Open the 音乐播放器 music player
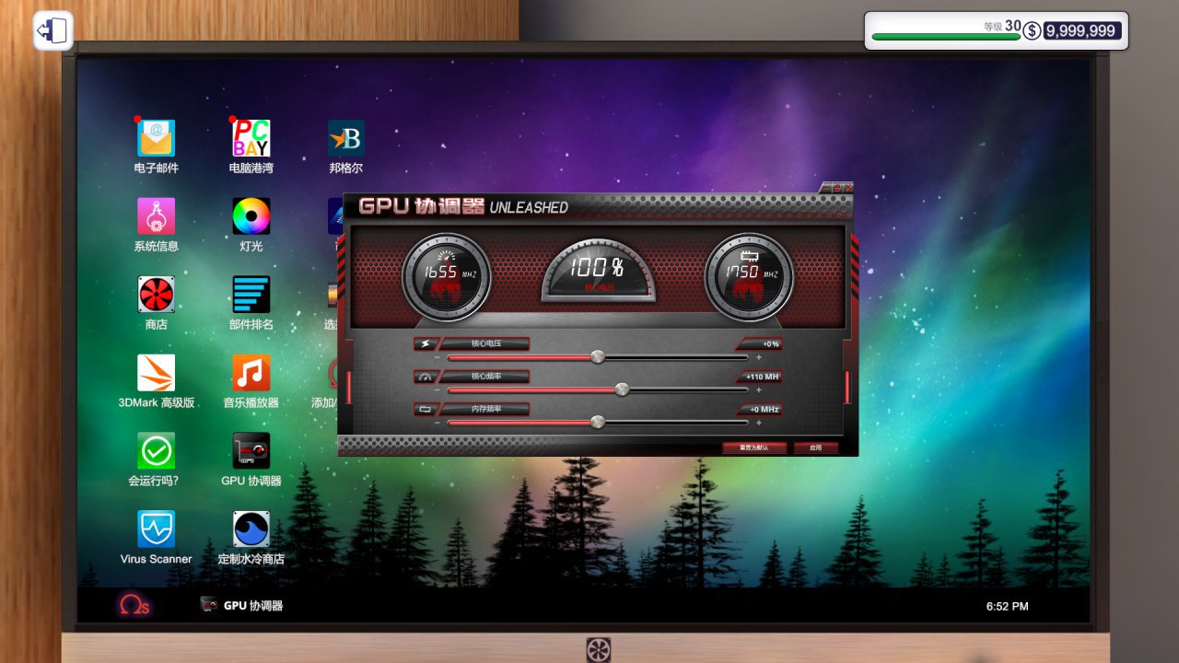This screenshot has height=663, width=1179. tap(251, 373)
